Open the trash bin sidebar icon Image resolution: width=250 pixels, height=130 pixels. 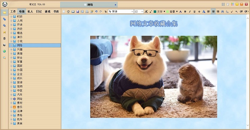4,38
